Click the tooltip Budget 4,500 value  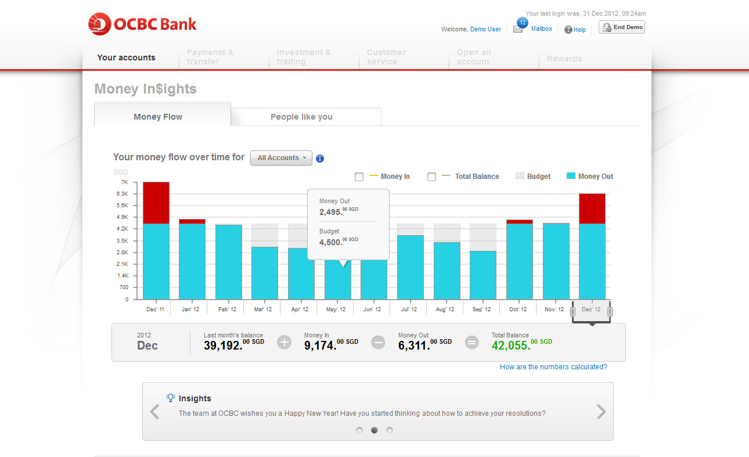(339, 241)
